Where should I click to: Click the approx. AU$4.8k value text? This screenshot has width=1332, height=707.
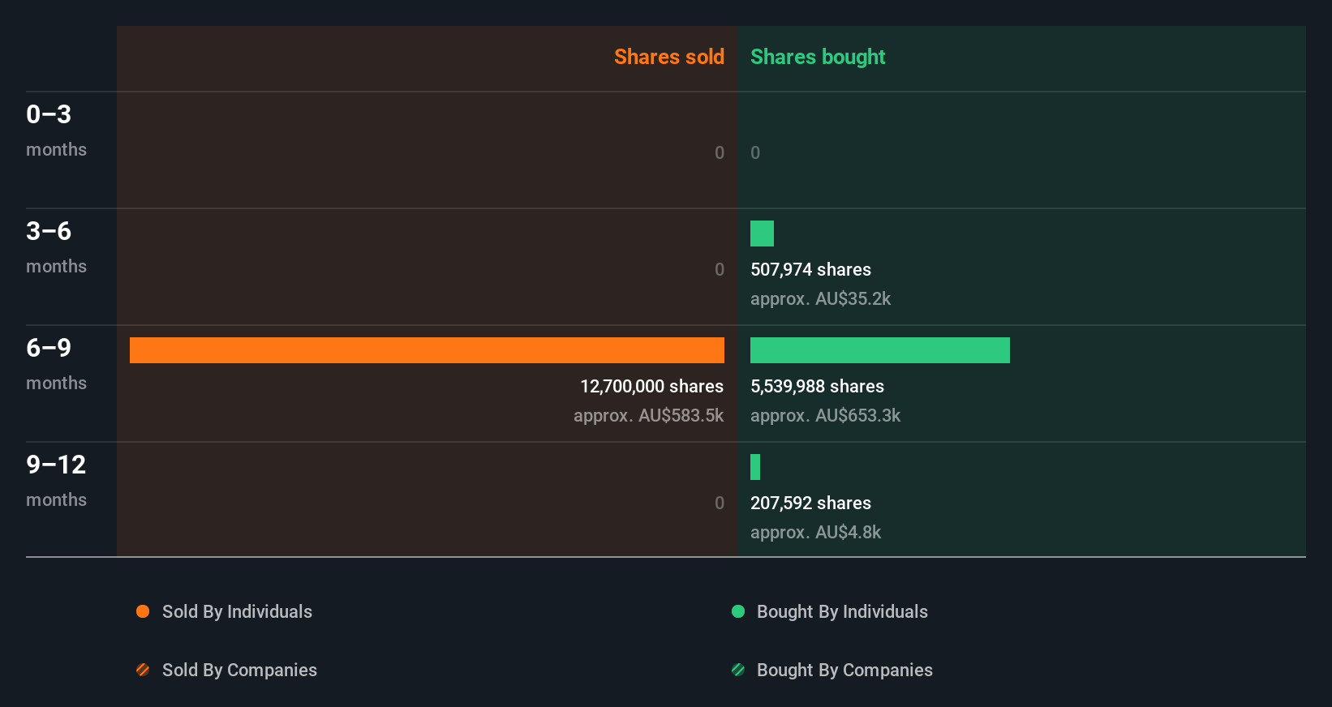tap(815, 532)
